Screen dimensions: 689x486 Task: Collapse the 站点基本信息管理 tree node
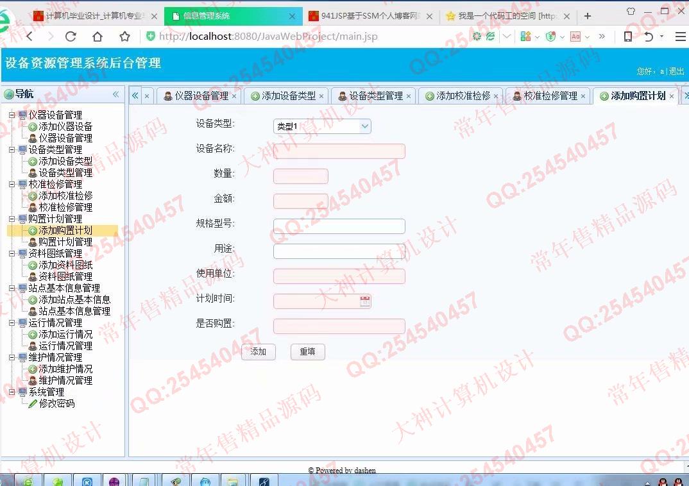(x=12, y=288)
